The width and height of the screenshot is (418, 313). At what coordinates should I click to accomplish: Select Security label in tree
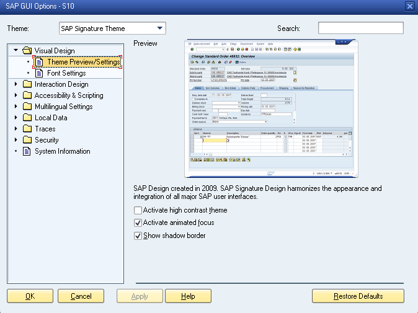[x=47, y=140]
